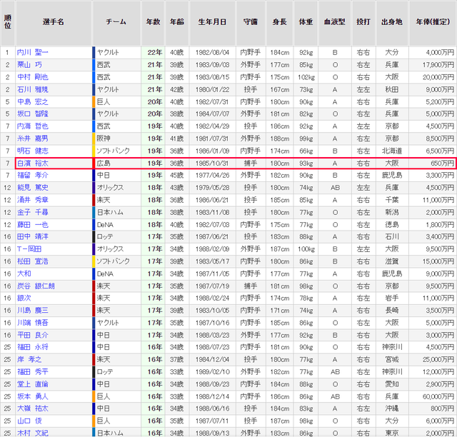The width and height of the screenshot is (457, 437).
Task: Click the 体重 column header
Action: (306, 22)
